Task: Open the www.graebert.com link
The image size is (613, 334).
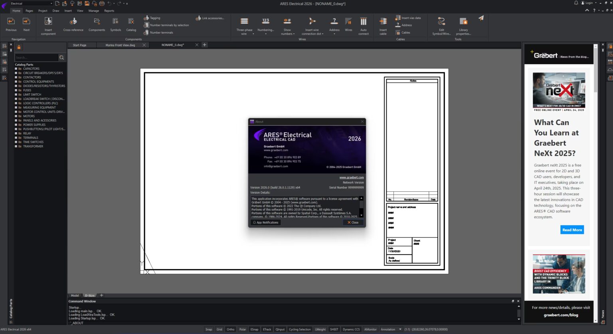Action: (351, 177)
